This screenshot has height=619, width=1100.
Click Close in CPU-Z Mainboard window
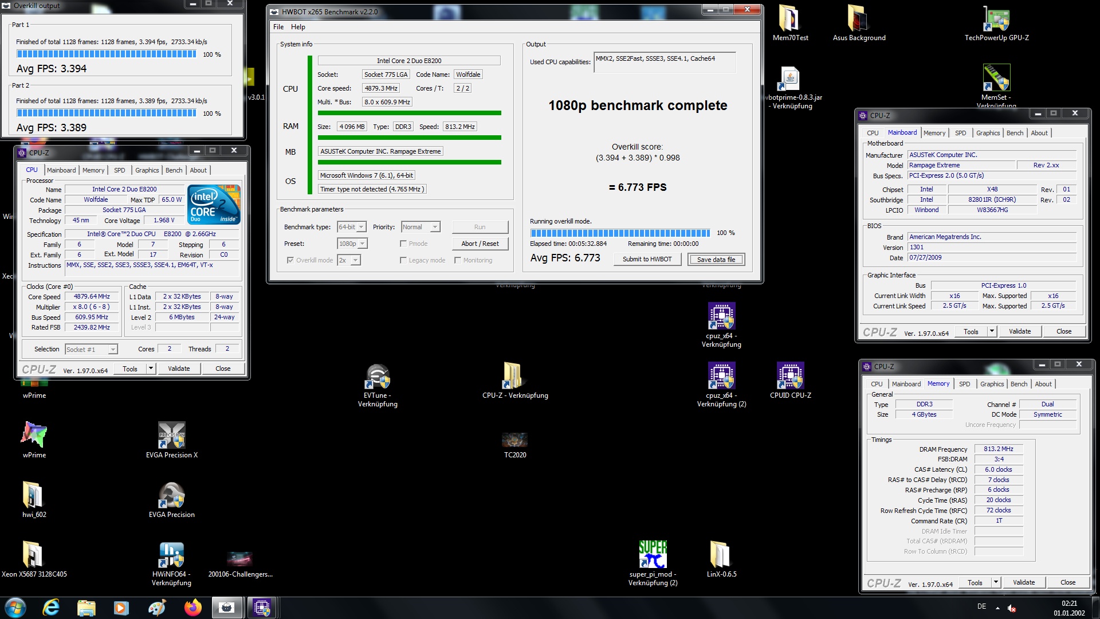(1063, 331)
